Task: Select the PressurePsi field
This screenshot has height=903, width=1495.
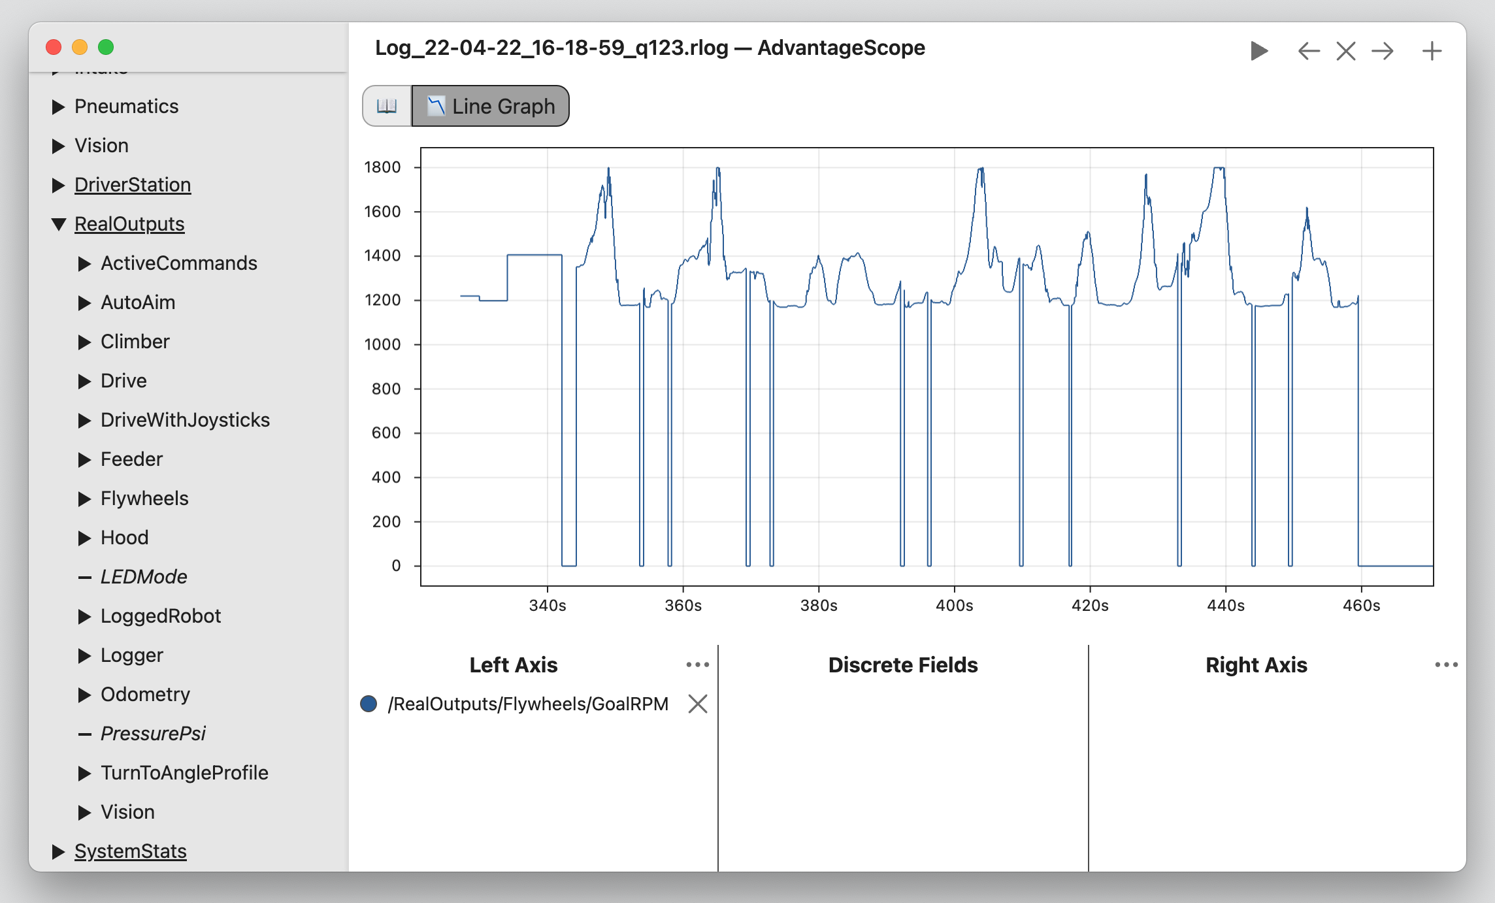Action: 153,733
